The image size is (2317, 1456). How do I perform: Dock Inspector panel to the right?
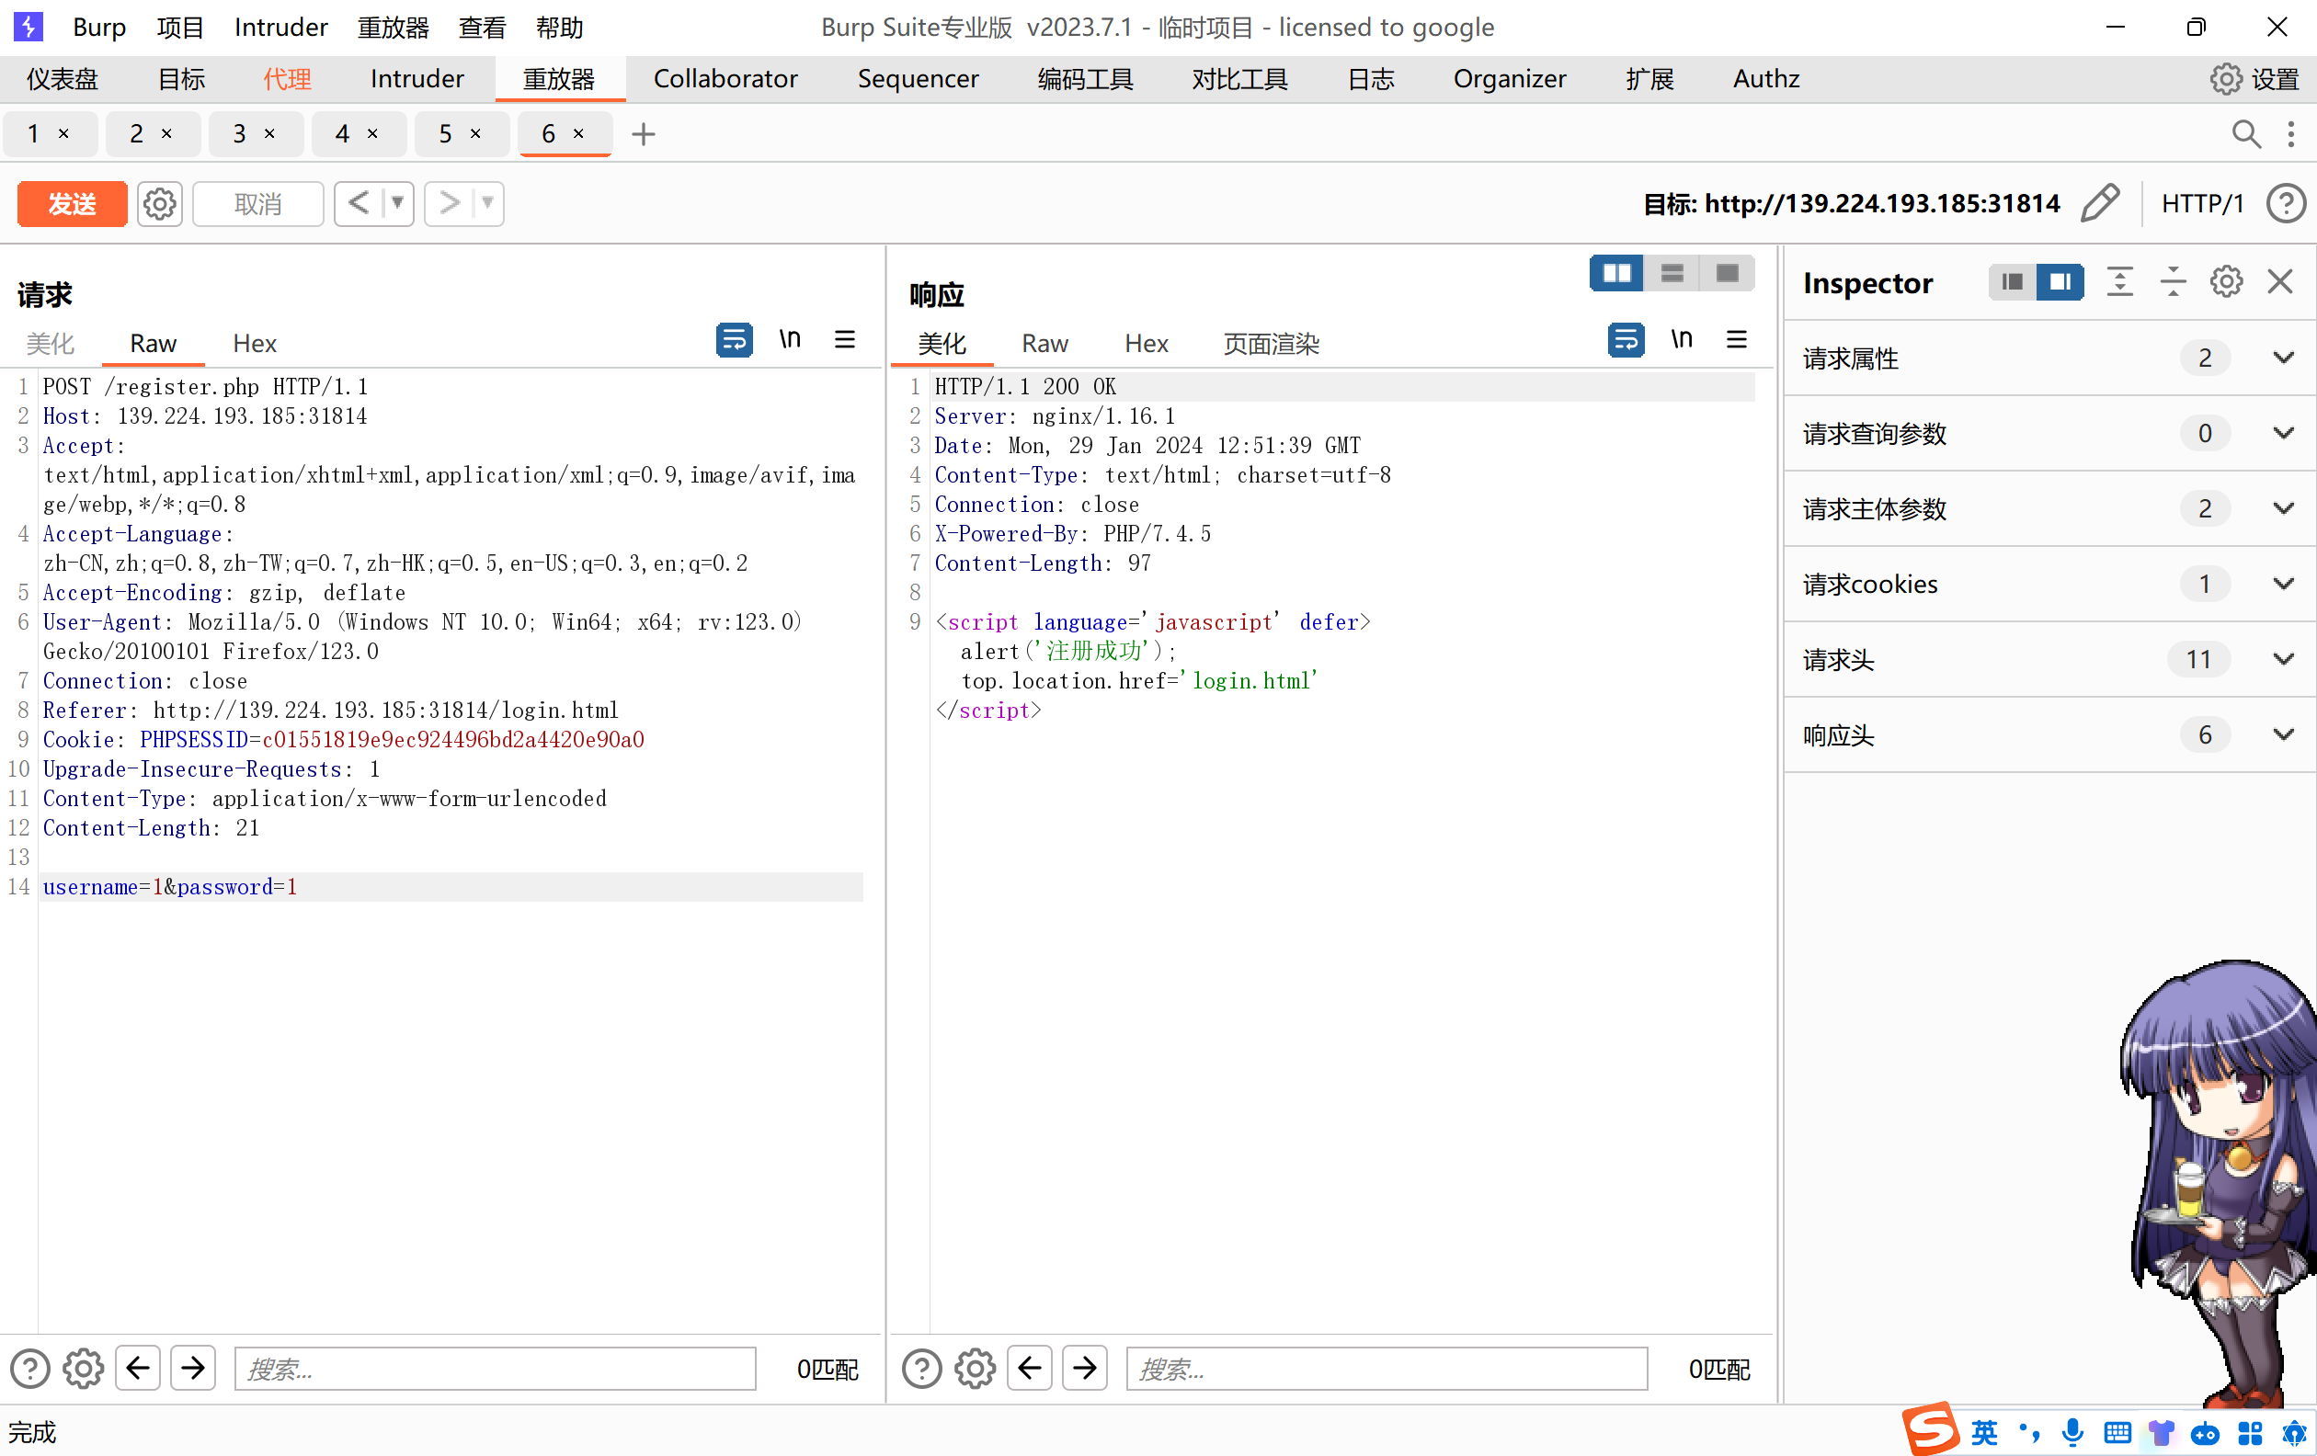point(2060,282)
